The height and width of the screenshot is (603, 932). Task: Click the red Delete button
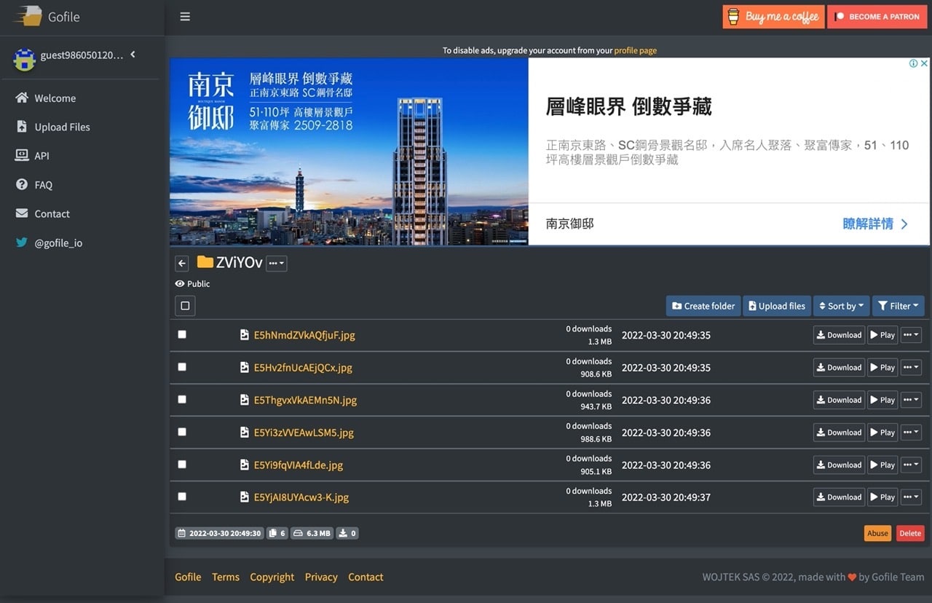[910, 533]
